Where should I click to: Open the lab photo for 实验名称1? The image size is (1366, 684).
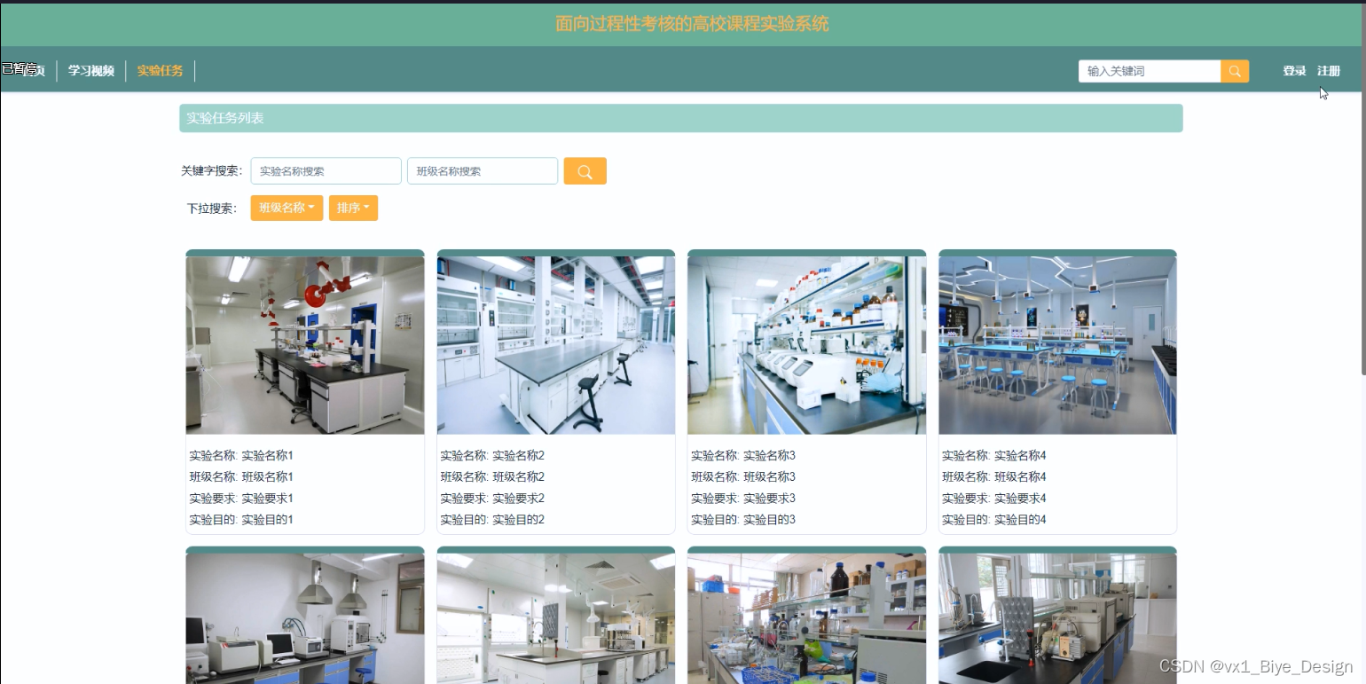(x=305, y=345)
